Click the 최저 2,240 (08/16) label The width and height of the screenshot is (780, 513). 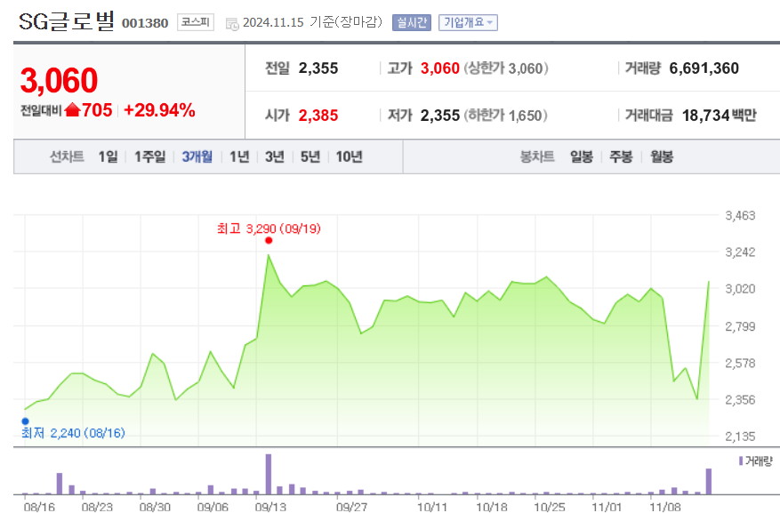pyautogui.click(x=73, y=433)
